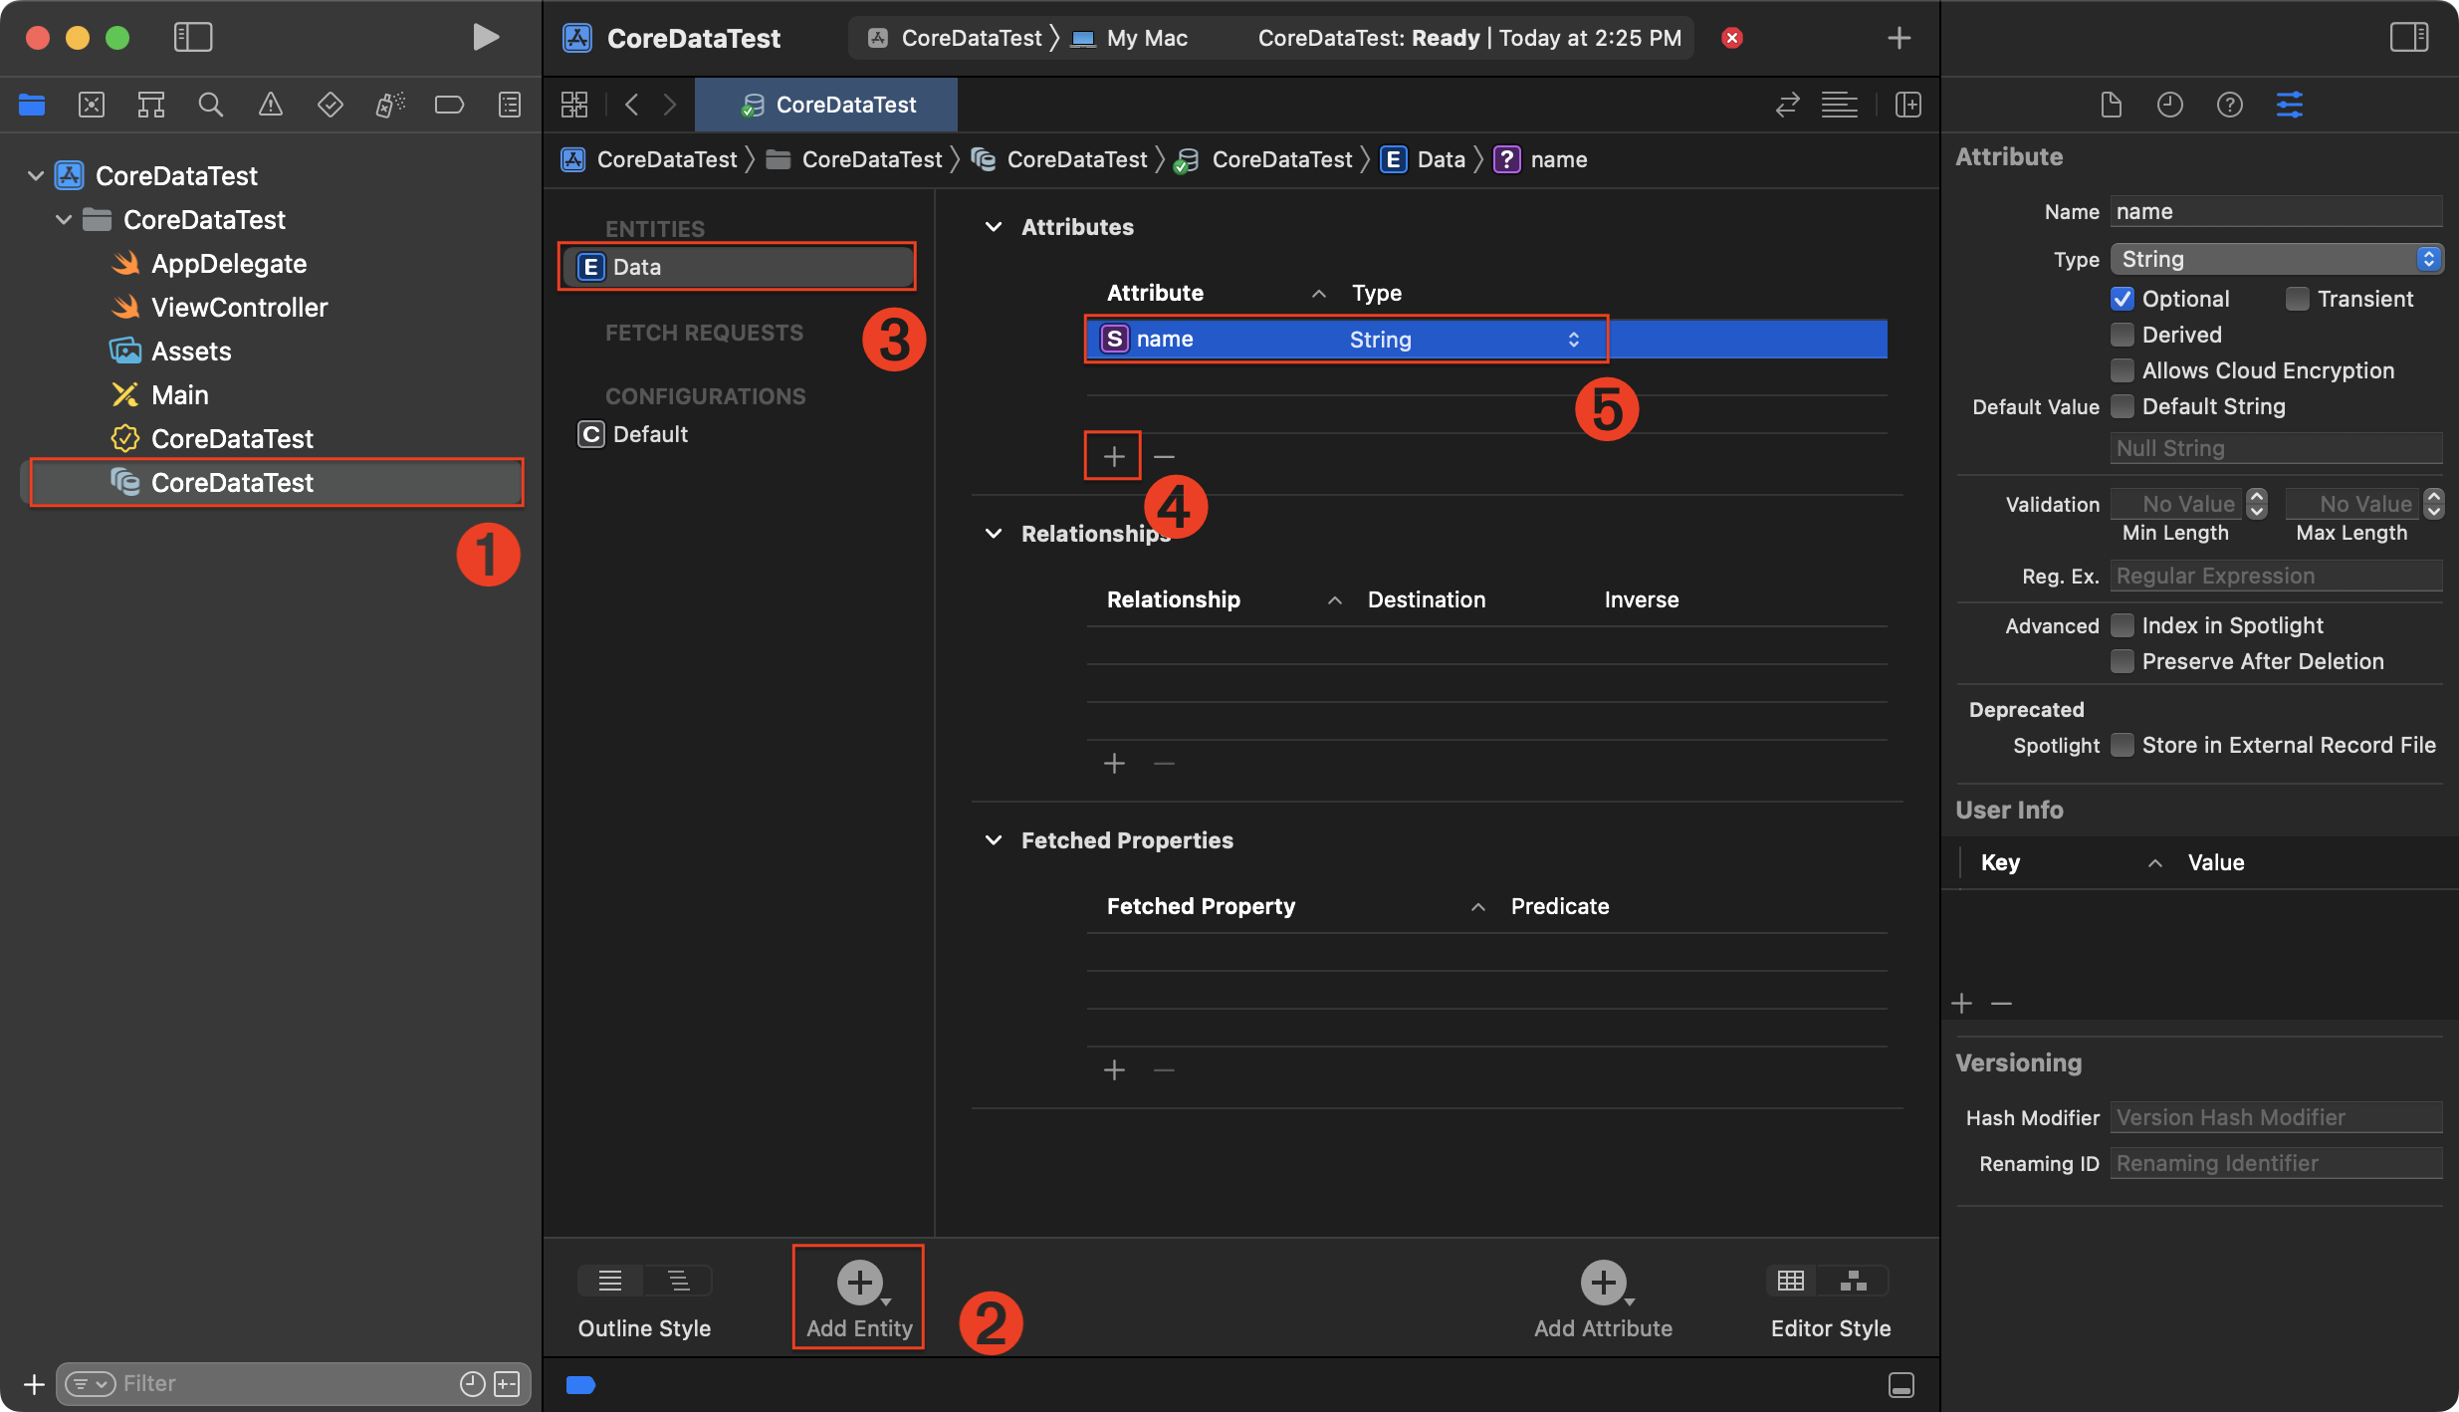Select the CoreDataTest editor tab
The image size is (2459, 1412).
(826, 105)
